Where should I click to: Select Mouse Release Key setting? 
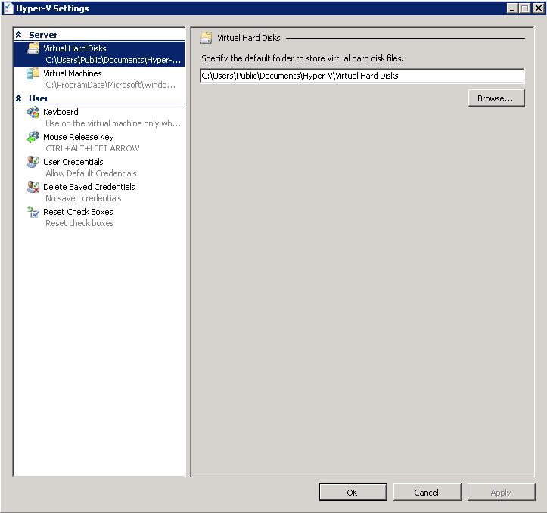pos(79,137)
